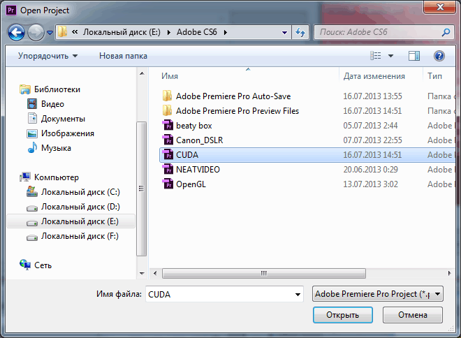Screen dimensions: 461x338
Task: Toggle the preview pane icon
Action: 414,56
